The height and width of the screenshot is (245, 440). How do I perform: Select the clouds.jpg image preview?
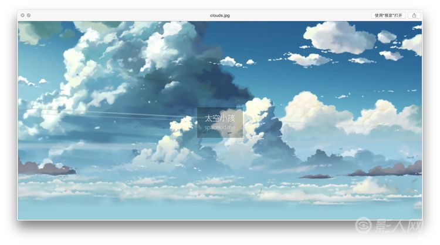[x=220, y=120]
